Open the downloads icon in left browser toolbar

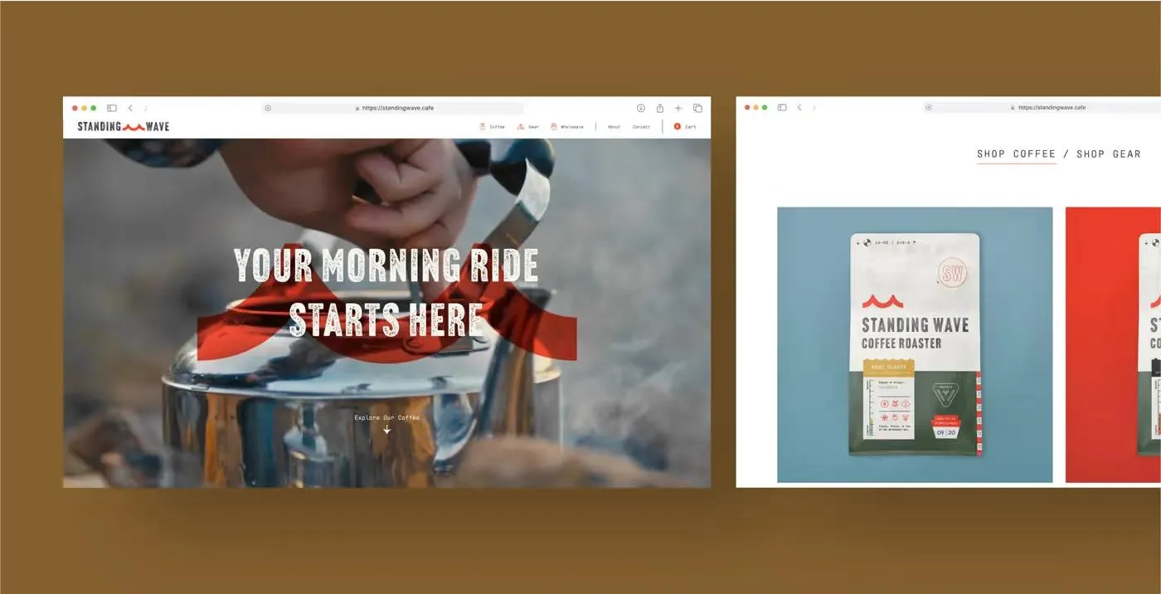coord(641,108)
